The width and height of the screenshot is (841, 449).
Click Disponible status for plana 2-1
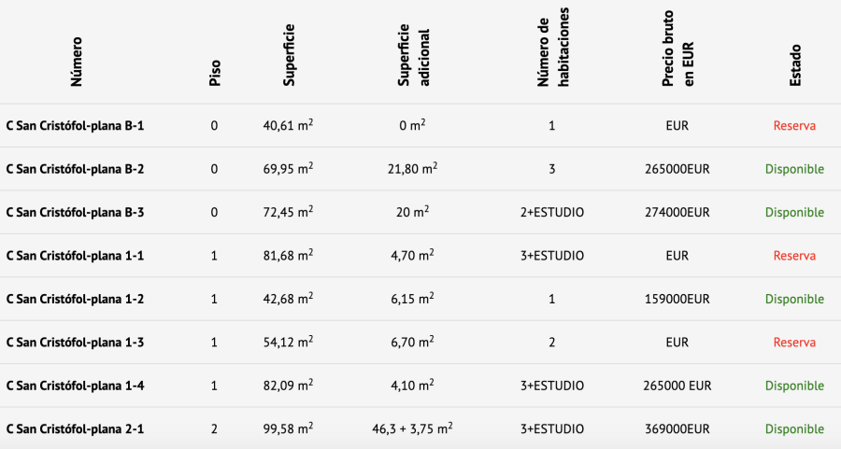pos(794,429)
